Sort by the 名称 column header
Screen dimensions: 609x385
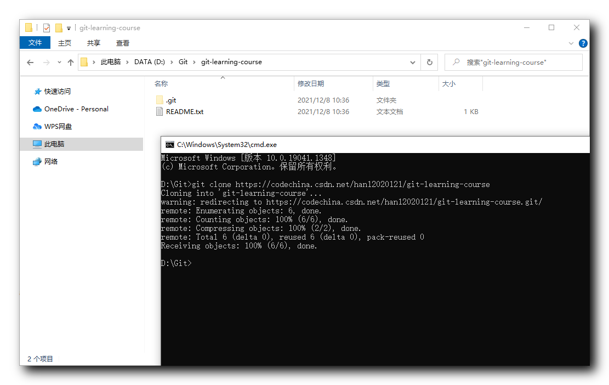(161, 83)
